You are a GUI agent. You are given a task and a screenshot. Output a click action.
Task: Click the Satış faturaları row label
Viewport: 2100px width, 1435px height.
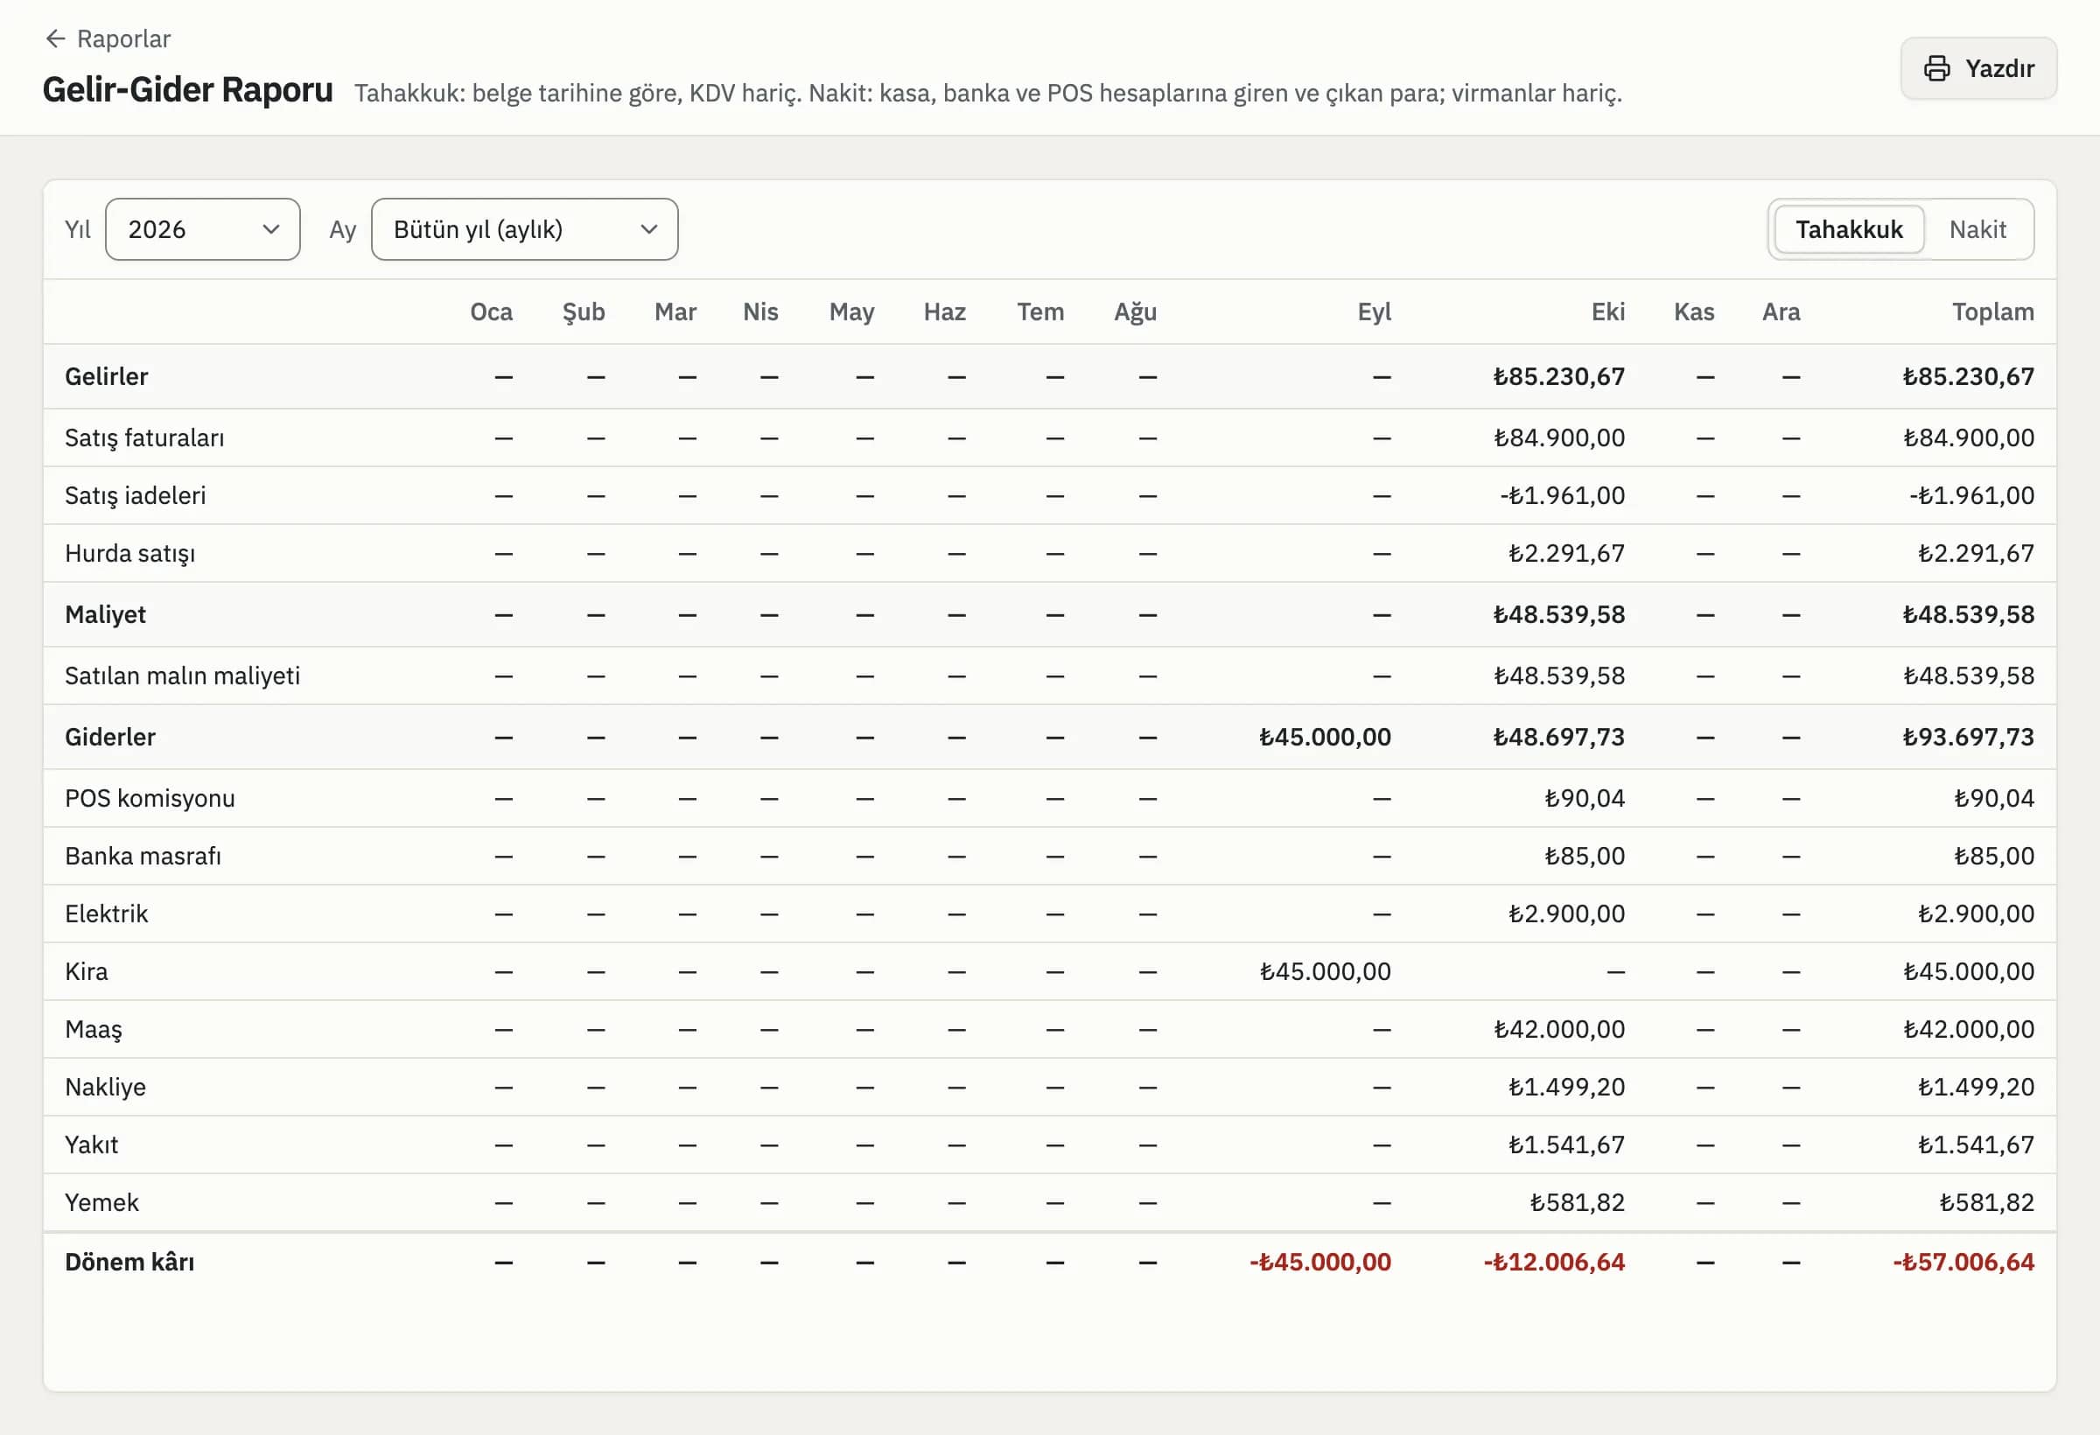click(144, 437)
